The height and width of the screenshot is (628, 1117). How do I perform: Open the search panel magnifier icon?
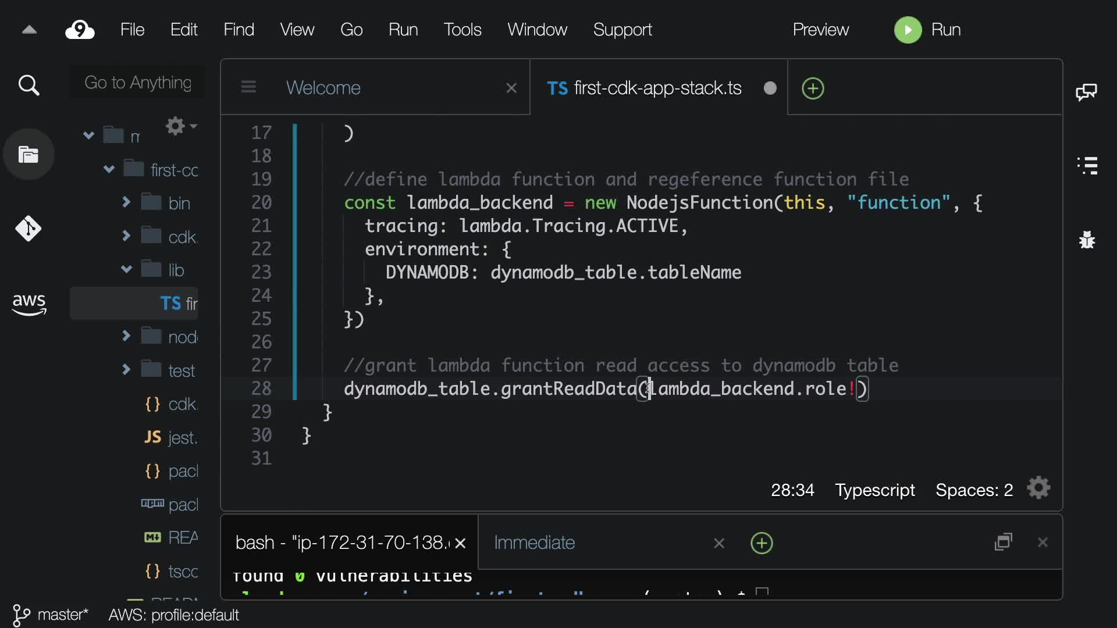[29, 85]
